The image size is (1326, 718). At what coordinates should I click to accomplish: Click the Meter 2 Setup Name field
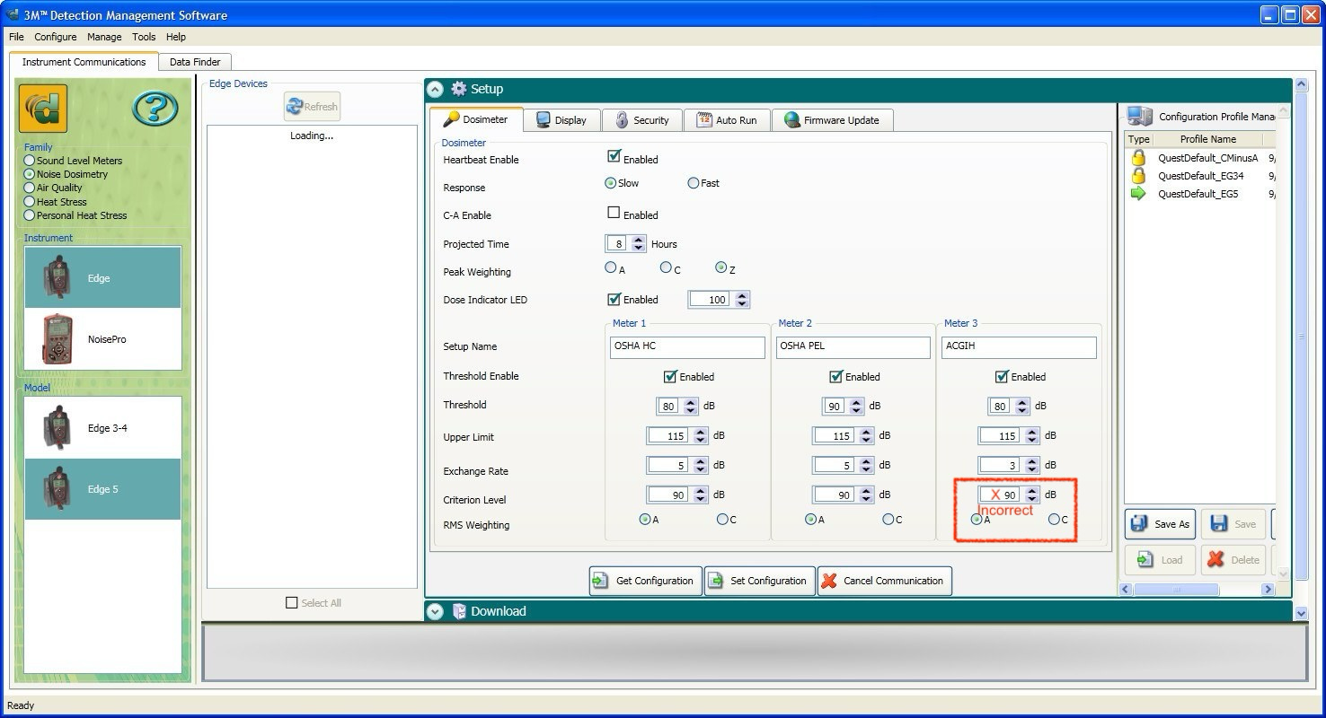point(853,347)
